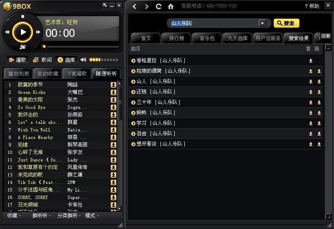Download 犯错 by 斯琴高丽
Viewport: 334px width, 229px height.
[113, 145]
